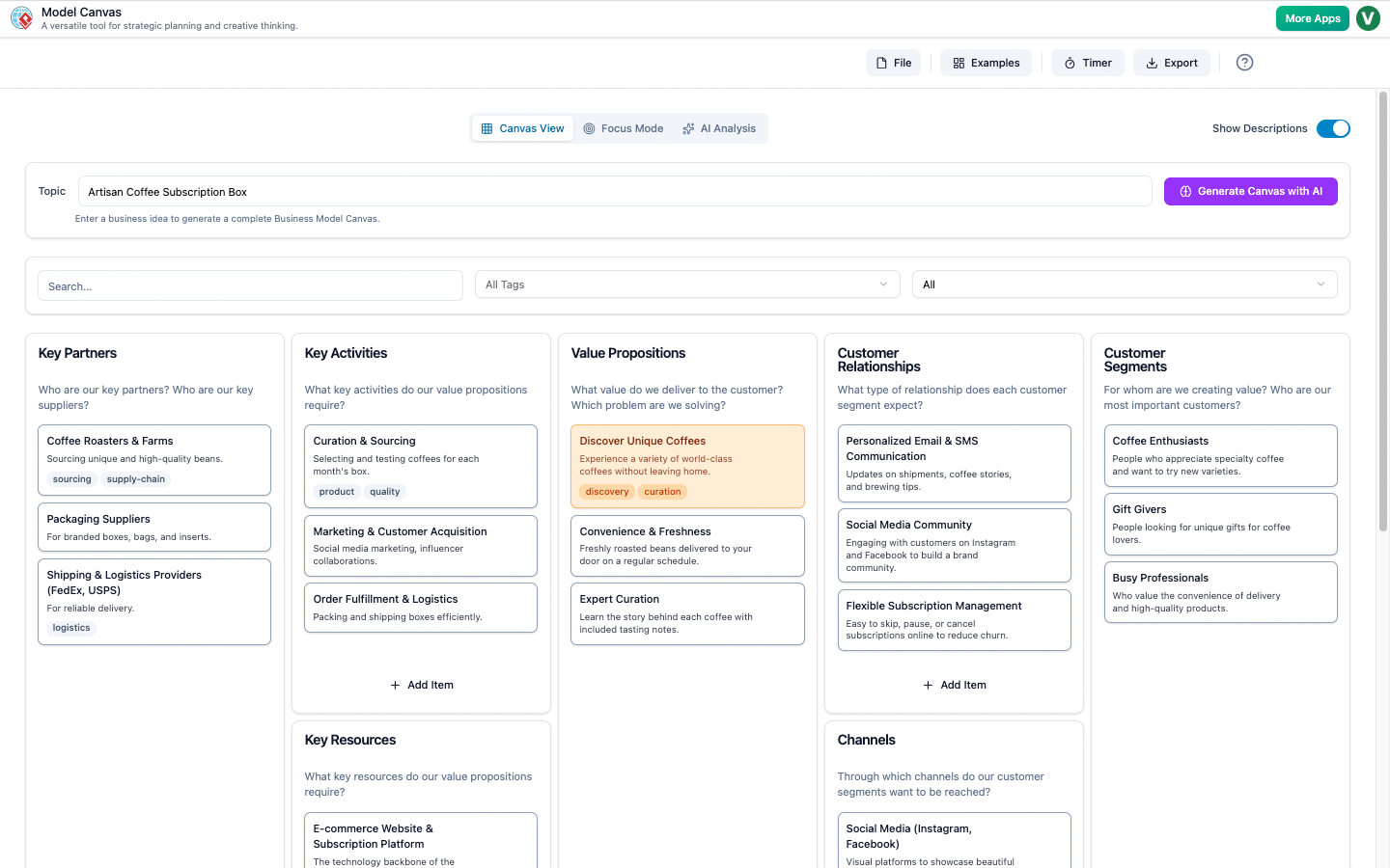Screen dimensions: 1390x868
Task: Click the Search field
Action: coord(249,285)
